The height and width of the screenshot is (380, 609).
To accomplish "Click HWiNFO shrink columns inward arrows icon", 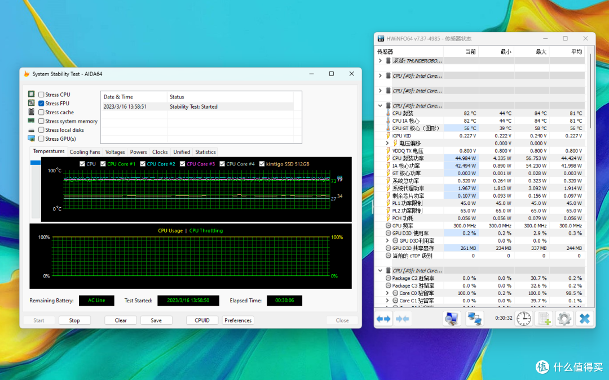I will click(402, 319).
